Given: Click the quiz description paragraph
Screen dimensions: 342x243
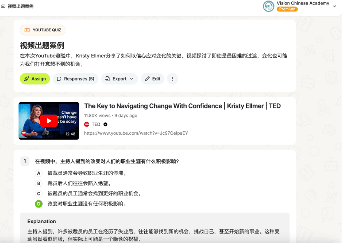Looking at the screenshot, I should click(154, 60).
